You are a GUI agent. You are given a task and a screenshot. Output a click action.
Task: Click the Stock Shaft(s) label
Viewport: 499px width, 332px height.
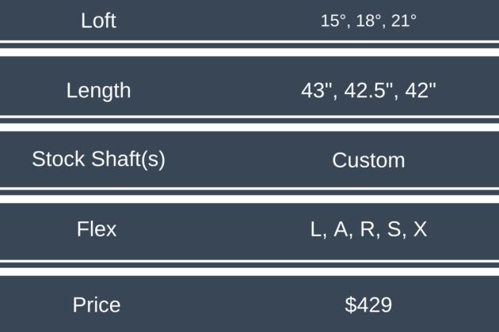click(x=98, y=159)
